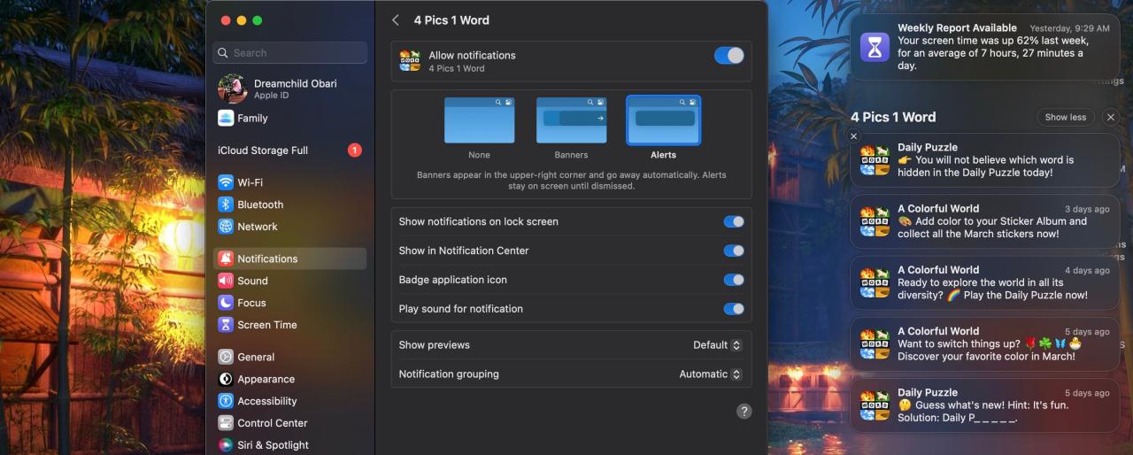Open Focus moon icon in sidebar
1133x455 pixels.
(226, 303)
